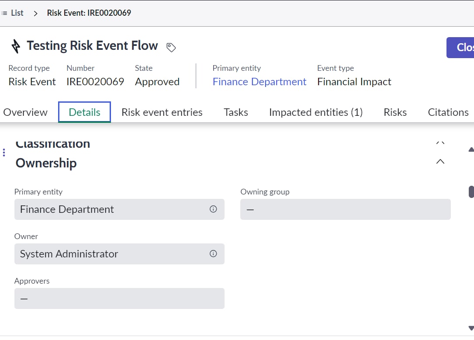Screen dimensions: 474x340
Task: Collapse the Ownership section
Action: point(440,162)
